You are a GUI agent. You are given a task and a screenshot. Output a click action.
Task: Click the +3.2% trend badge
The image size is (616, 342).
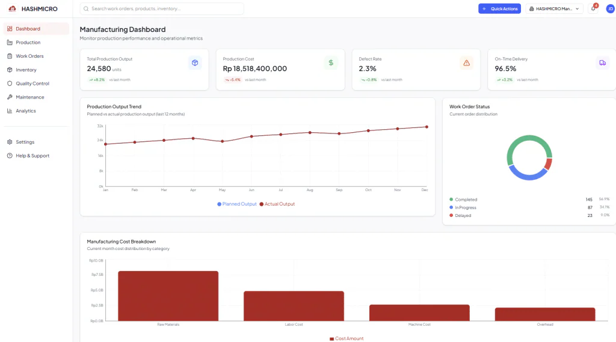505,80
